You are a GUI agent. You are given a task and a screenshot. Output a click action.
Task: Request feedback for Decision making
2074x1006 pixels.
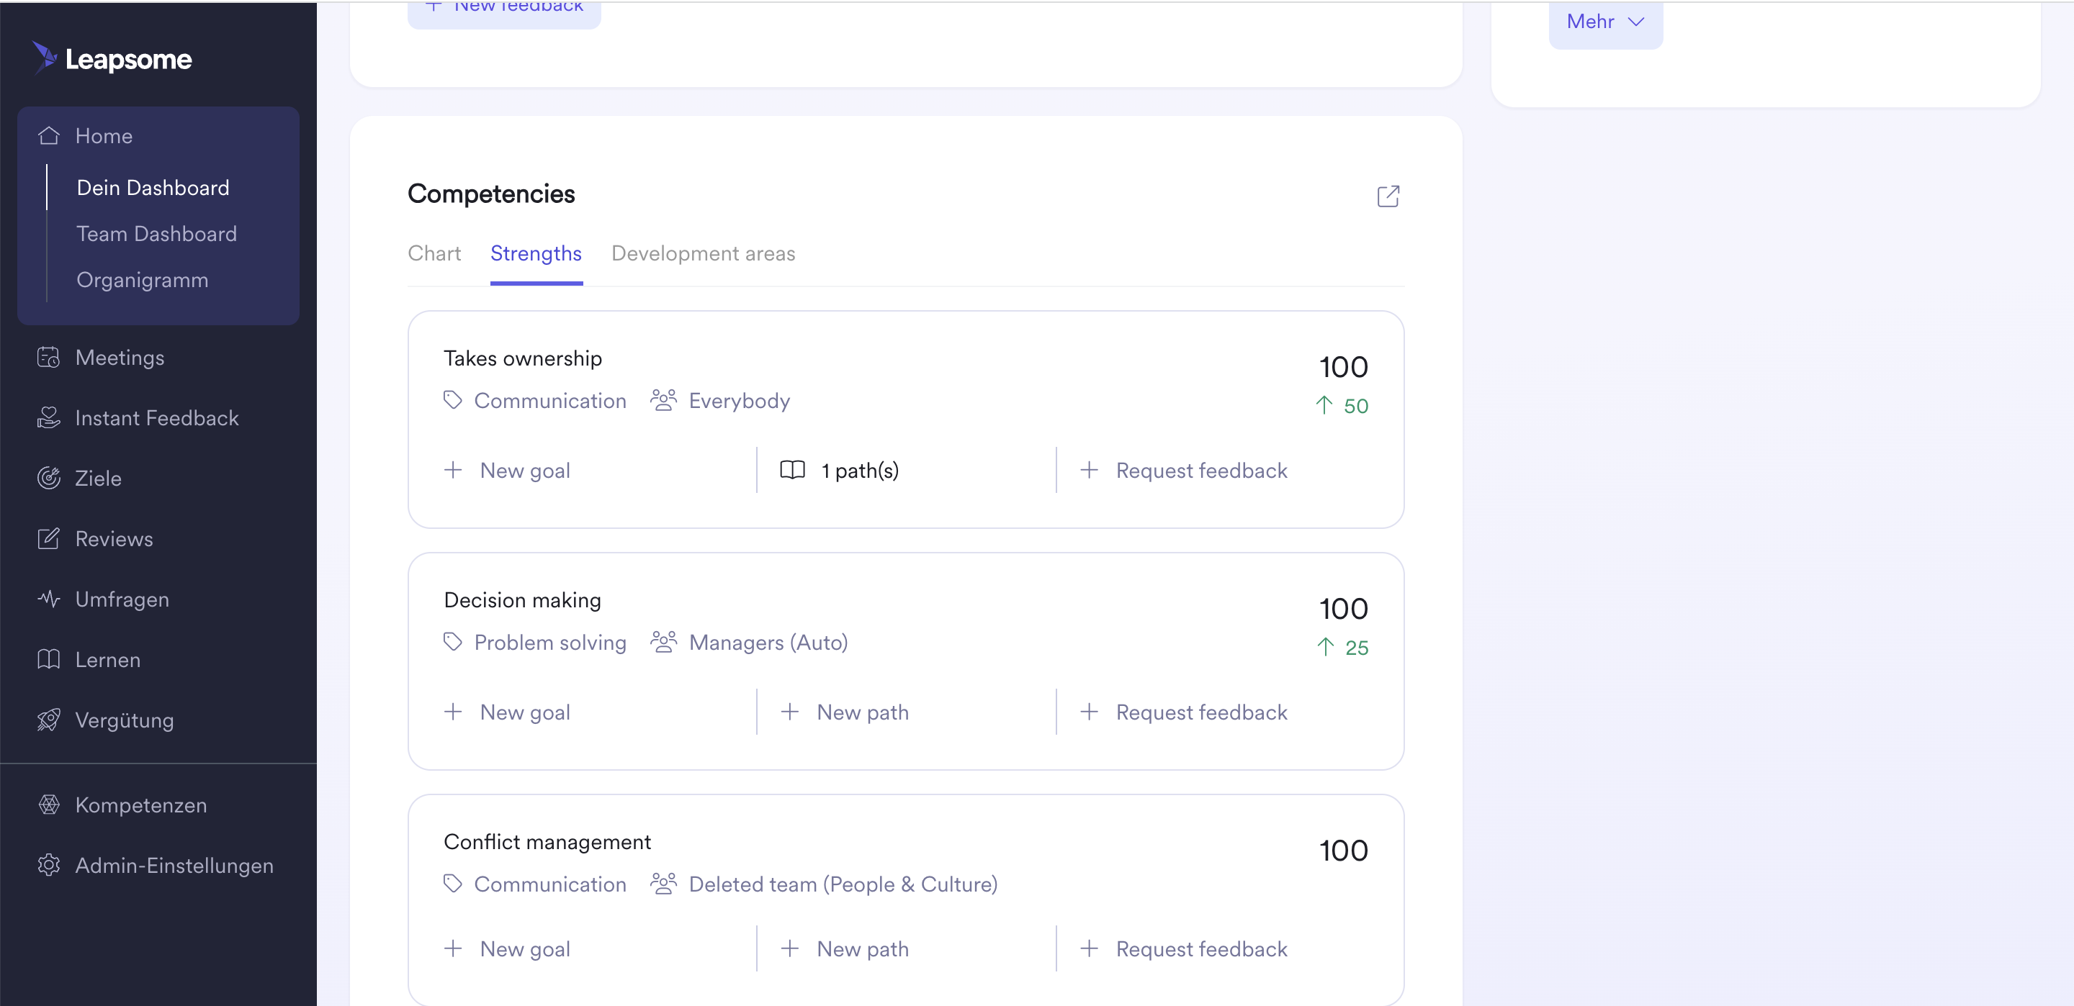pos(1183,712)
